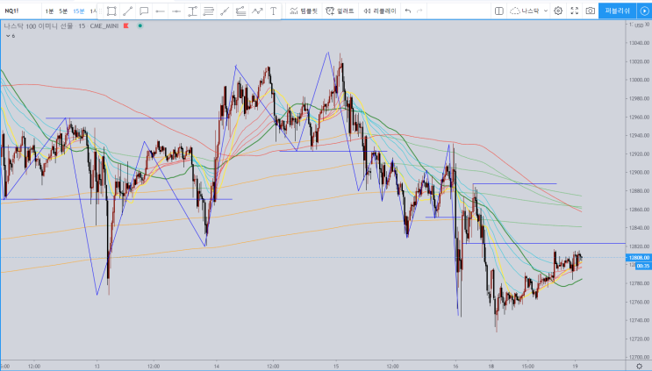Click the 12720.00 price axis label
The height and width of the screenshot is (371, 652).
pyautogui.click(x=639, y=339)
